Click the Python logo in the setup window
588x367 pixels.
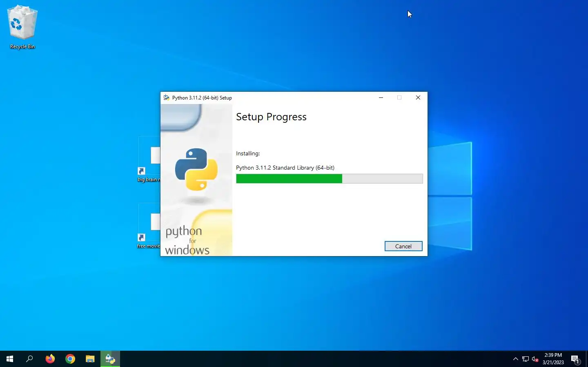[196, 169]
